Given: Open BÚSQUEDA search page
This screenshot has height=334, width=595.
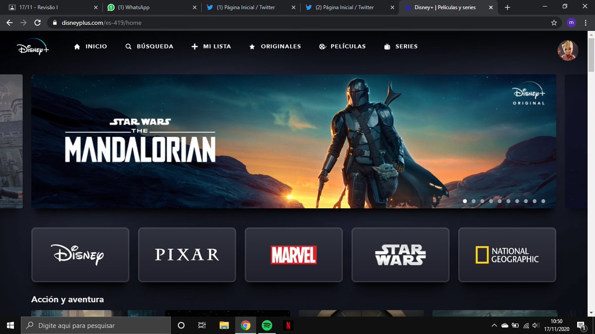Looking at the screenshot, I should point(149,47).
